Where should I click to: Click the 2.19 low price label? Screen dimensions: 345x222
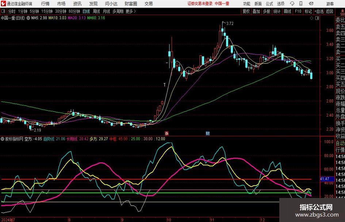click(37, 130)
